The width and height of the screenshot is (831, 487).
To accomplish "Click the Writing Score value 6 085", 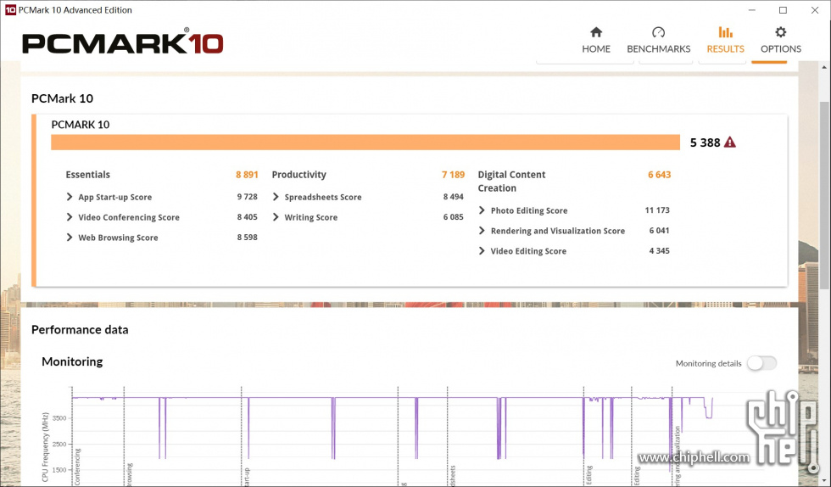I will [453, 217].
